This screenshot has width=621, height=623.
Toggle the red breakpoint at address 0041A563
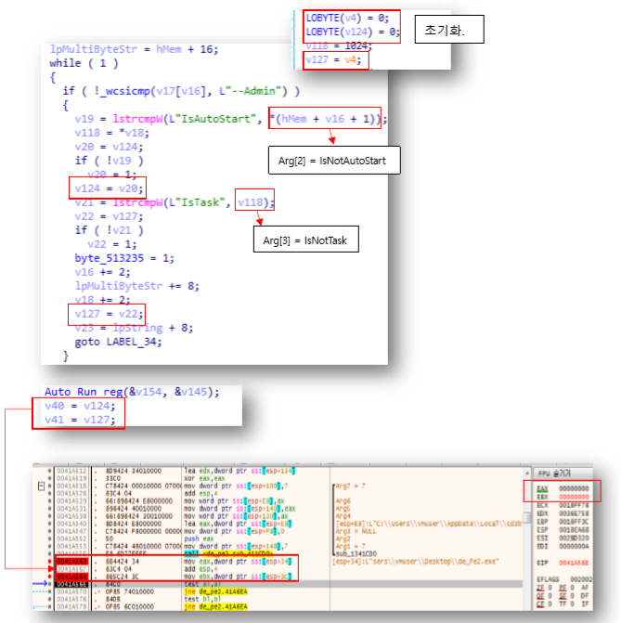(x=50, y=562)
